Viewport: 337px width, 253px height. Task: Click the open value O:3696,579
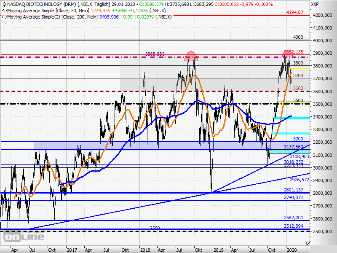click(x=151, y=4)
